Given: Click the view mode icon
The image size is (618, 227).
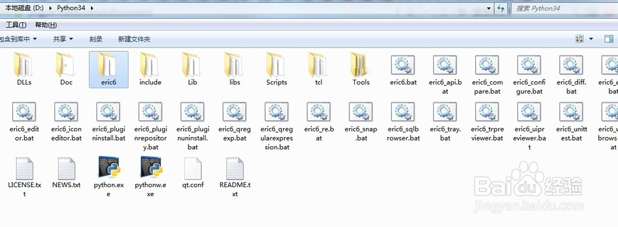Looking at the screenshot, I should (x=580, y=39).
